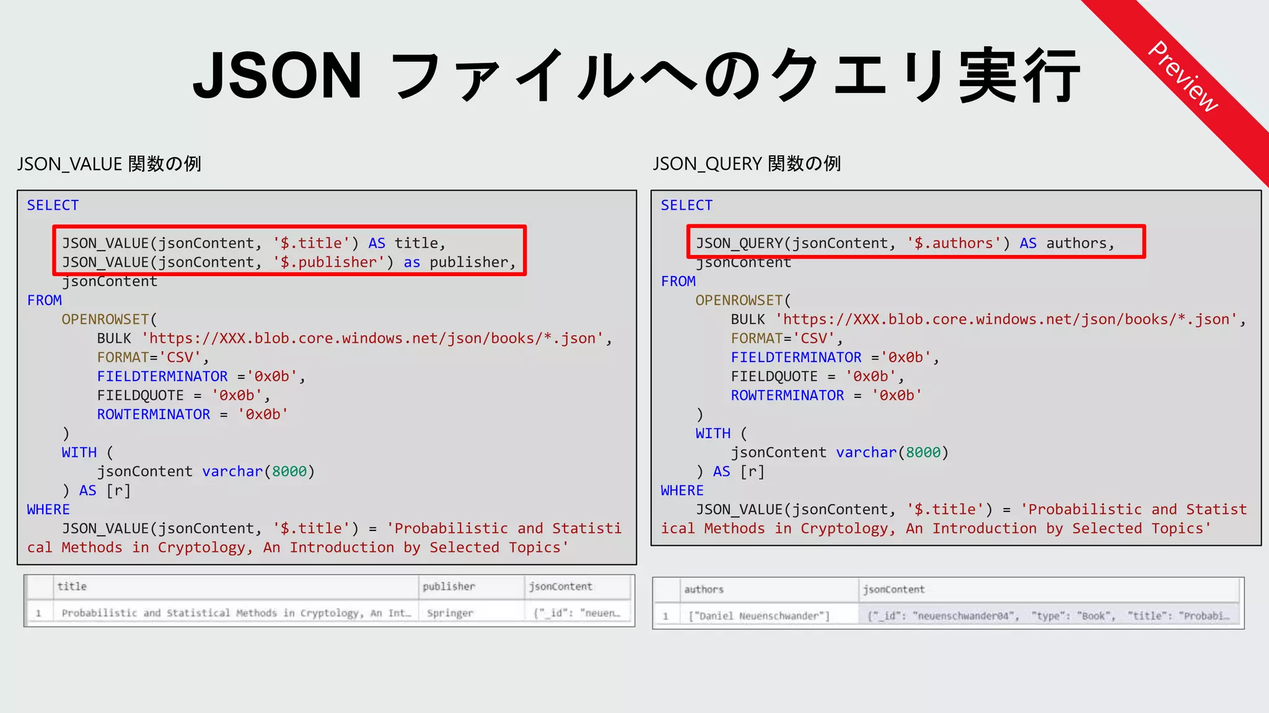
Task: Click the Probabilistic and Statistical Methods title cell
Action: click(235, 613)
